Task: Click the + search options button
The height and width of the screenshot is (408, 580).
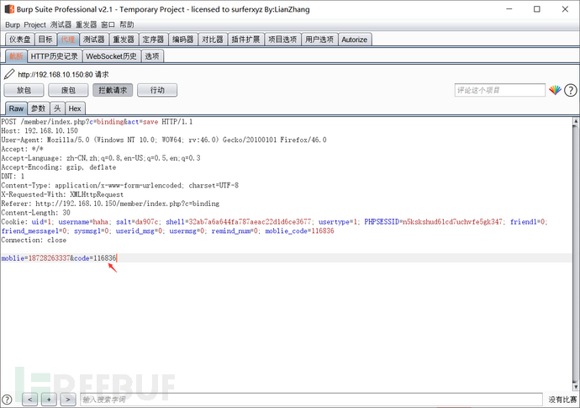Action: 49,400
